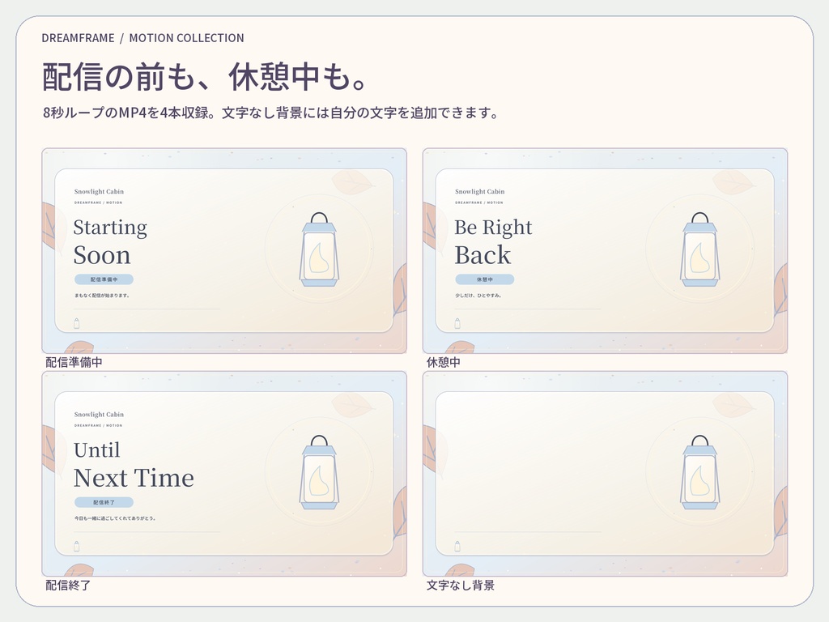Click the caption 休憩中 below second thumbnail
The width and height of the screenshot is (829, 622).
click(443, 362)
